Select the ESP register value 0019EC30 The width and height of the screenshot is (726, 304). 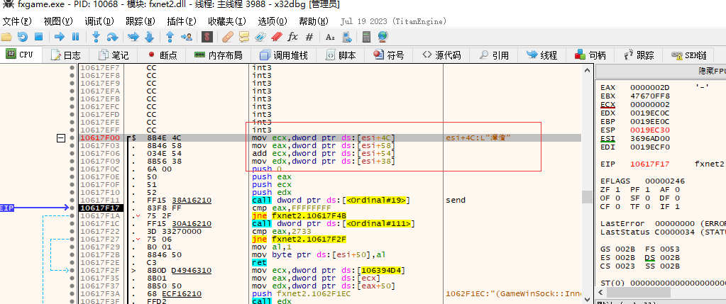650,130
